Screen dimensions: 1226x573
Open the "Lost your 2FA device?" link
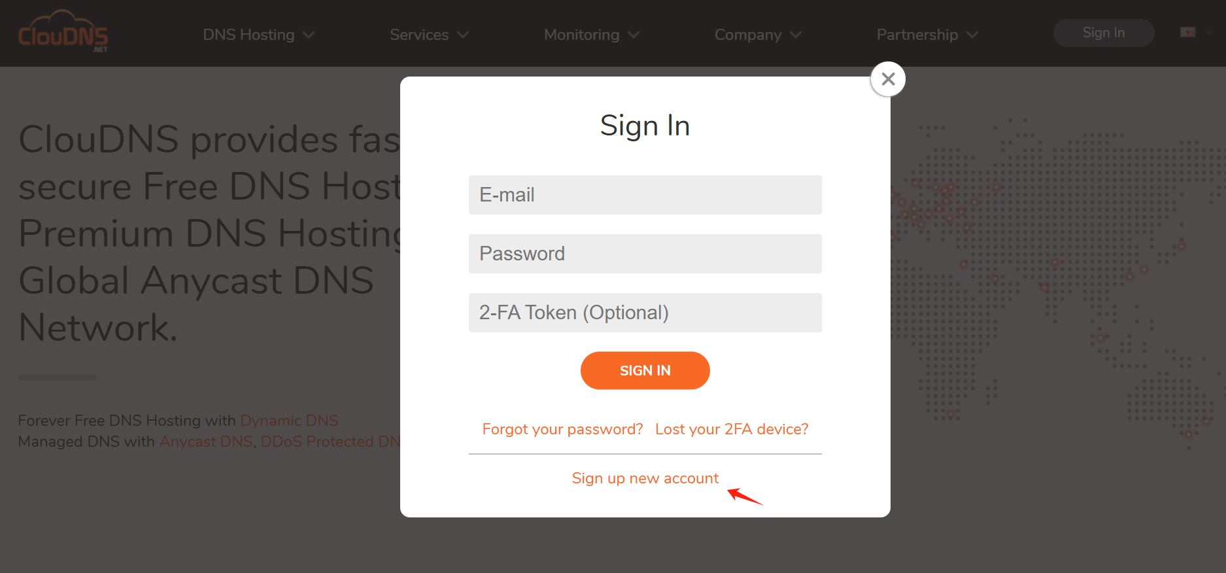coord(732,429)
